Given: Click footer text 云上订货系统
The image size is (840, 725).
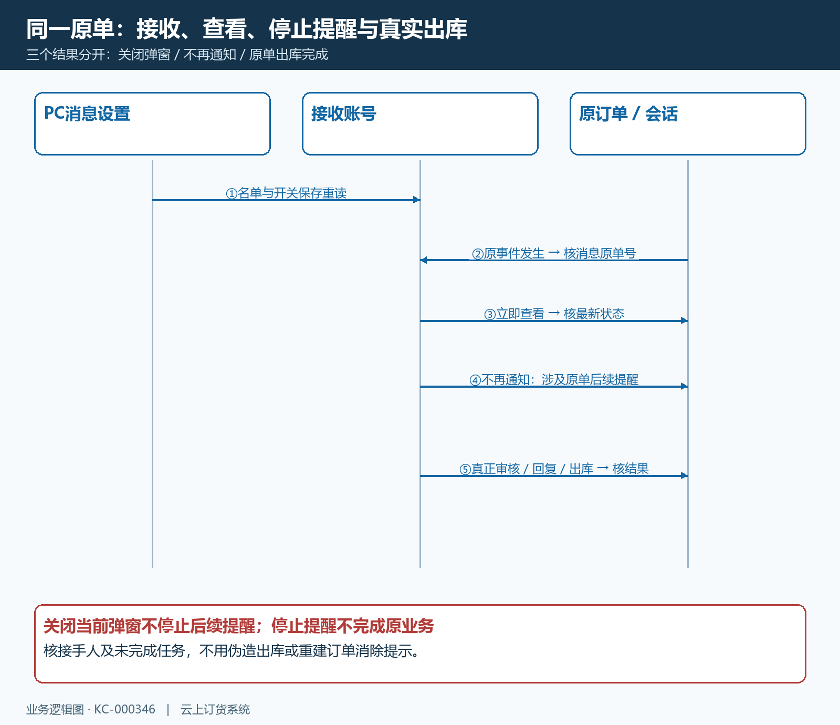Looking at the screenshot, I should (x=215, y=709).
